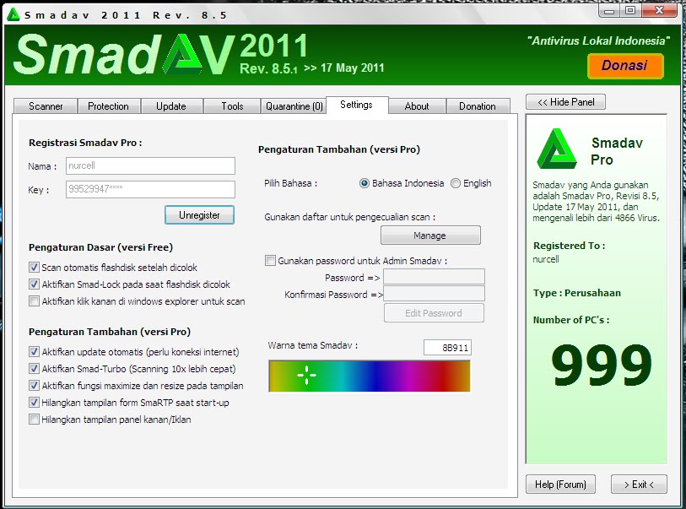This screenshot has height=509, width=686.
Task: Click the 'Pilih Bahasa :' label
Action: (291, 183)
